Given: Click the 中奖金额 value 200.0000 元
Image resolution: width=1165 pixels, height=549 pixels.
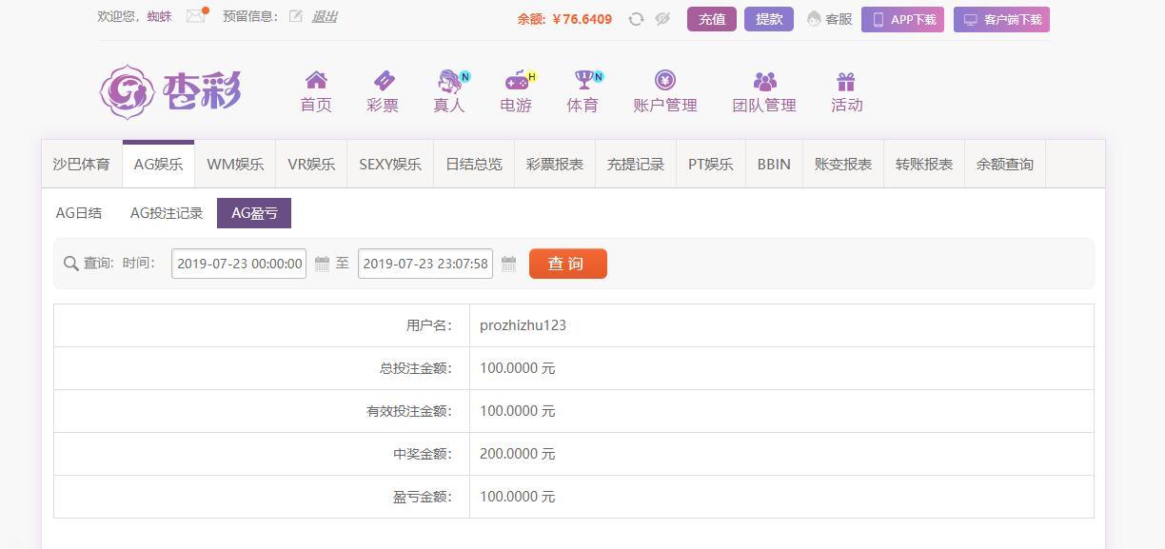Looking at the screenshot, I should [x=517, y=454].
